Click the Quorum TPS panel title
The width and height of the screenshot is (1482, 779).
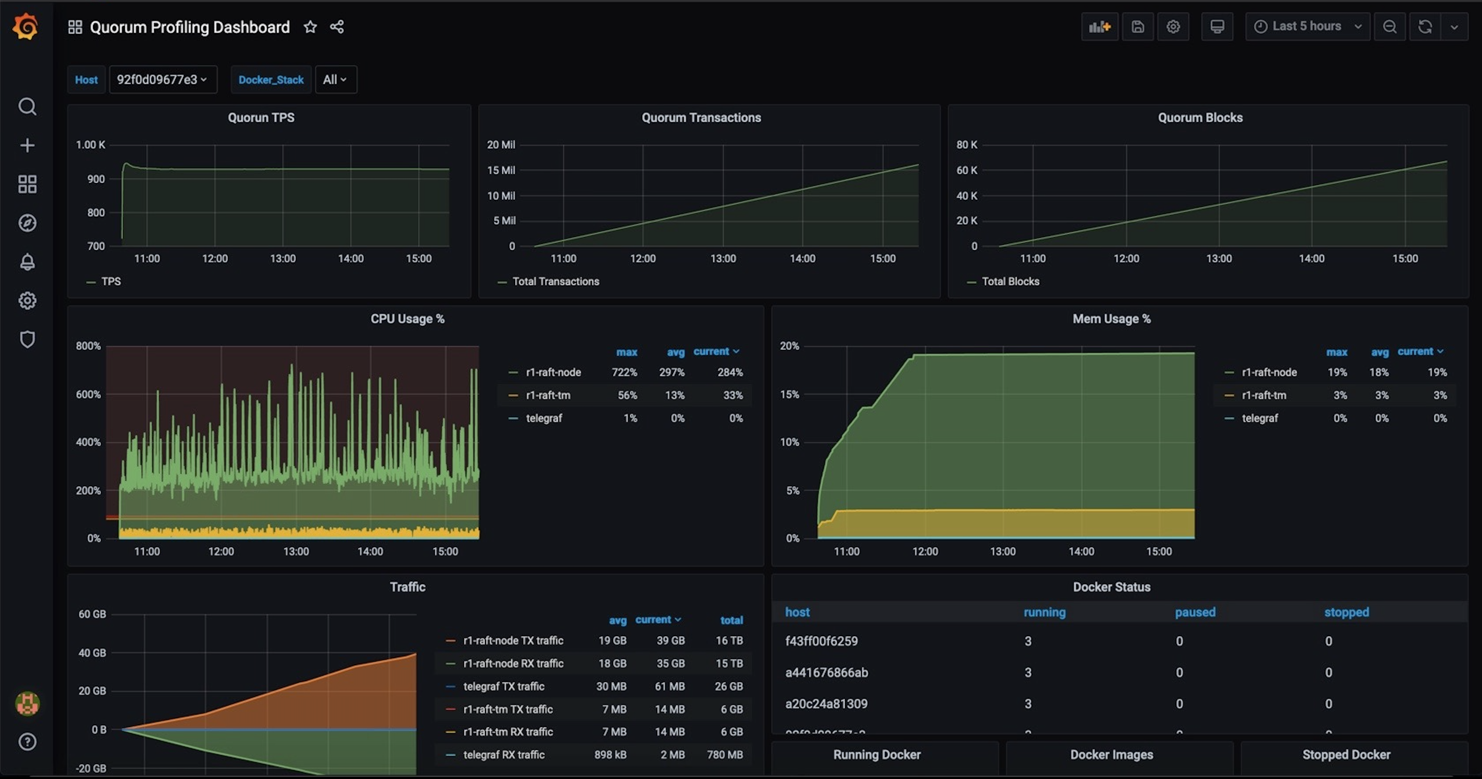coord(260,118)
